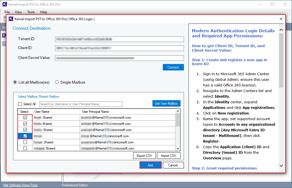Toggle the Select All checkbox
This screenshot has height=188, width=292.
click(x=20, y=104)
